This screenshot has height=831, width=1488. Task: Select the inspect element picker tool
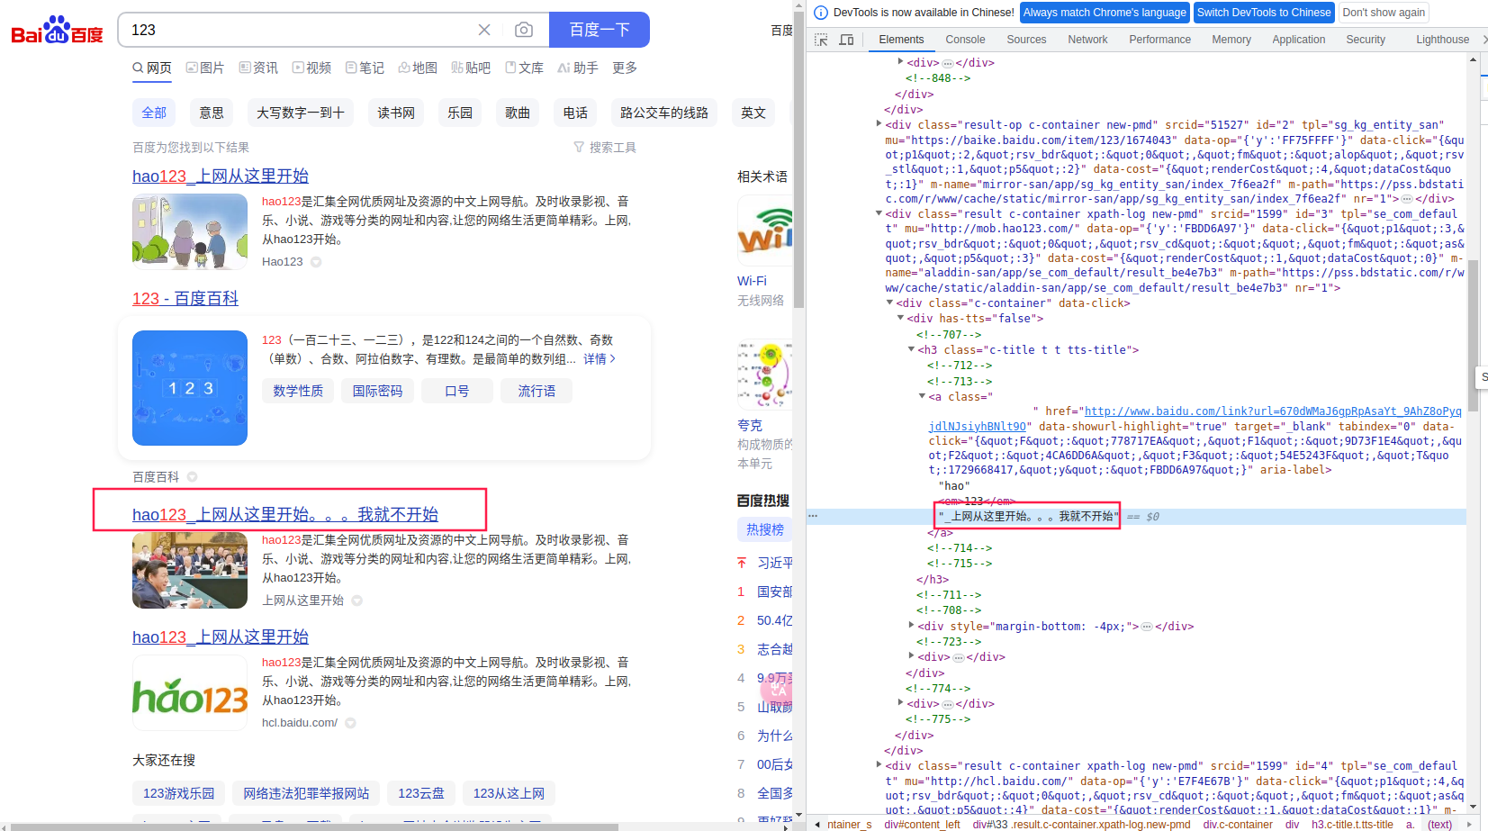click(x=821, y=40)
